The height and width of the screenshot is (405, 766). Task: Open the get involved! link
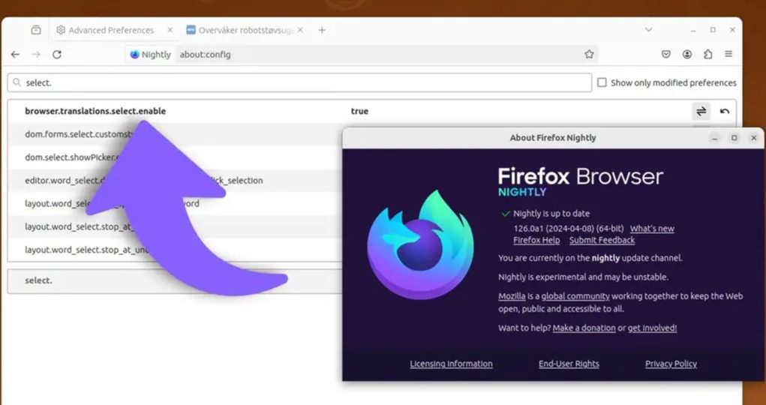652,328
